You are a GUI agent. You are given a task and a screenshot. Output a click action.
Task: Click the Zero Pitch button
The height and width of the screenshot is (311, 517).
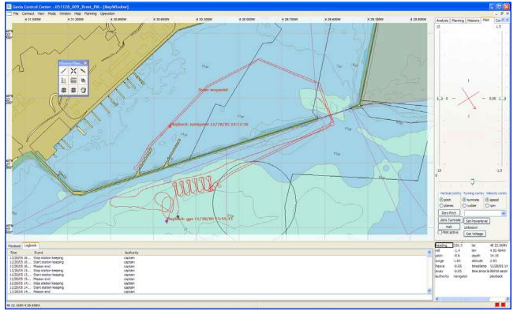tap(449, 213)
